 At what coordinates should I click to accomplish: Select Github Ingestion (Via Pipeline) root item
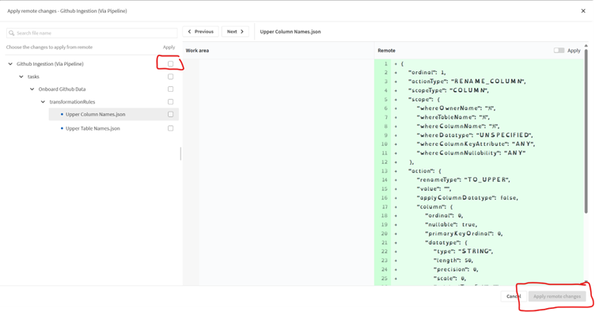pyautogui.click(x=50, y=64)
